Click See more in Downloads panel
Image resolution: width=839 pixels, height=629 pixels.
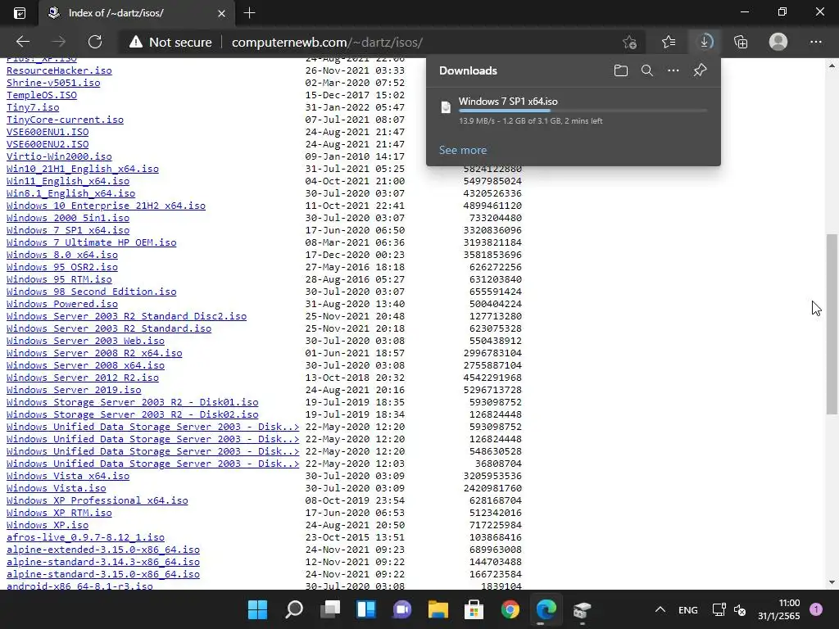click(x=463, y=151)
